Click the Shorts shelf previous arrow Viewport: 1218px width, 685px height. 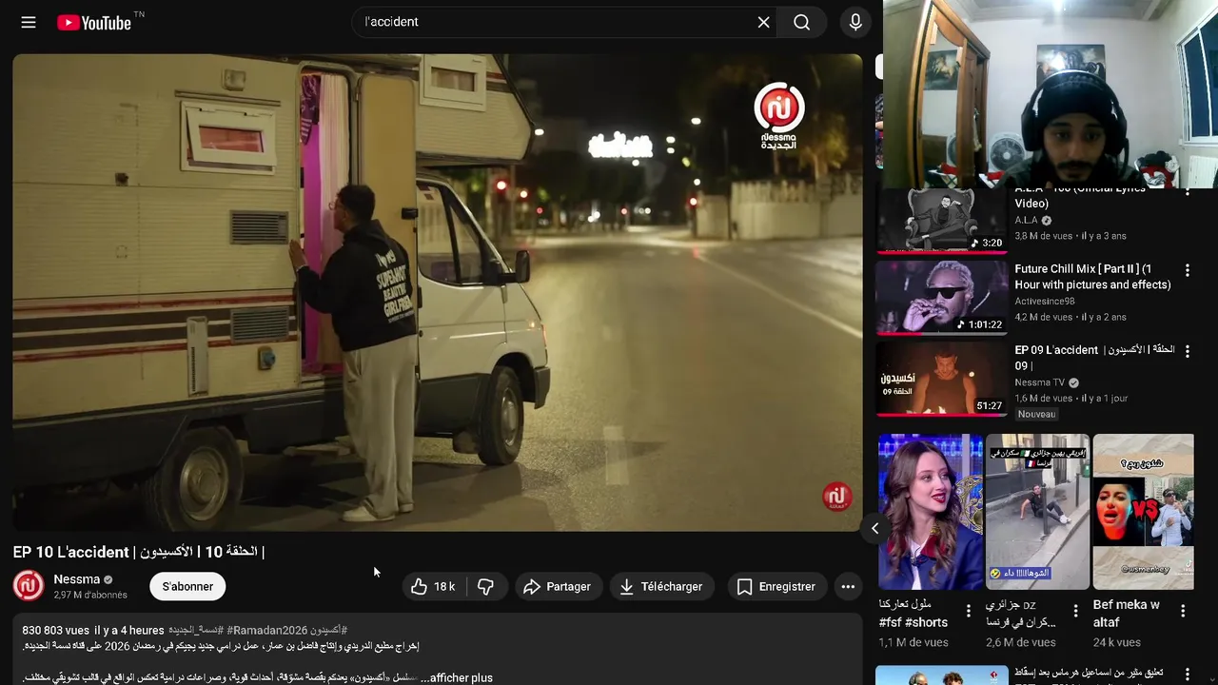click(874, 528)
